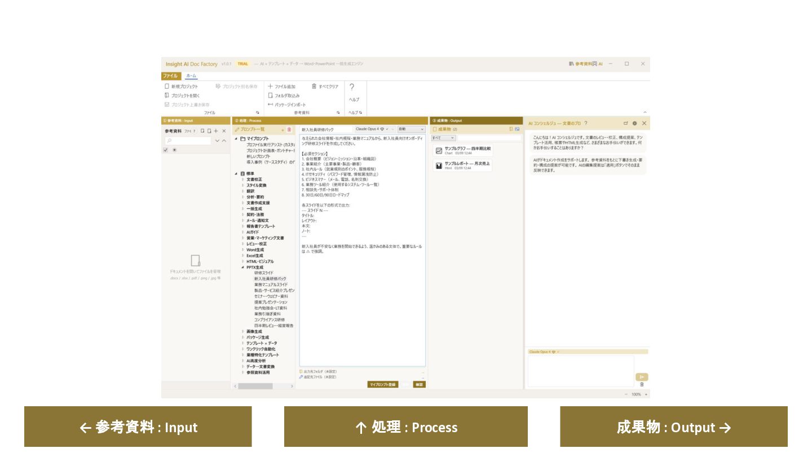The height and width of the screenshot is (457, 812).
Task: Pop out the AI Concierge panel
Action: 625,123
